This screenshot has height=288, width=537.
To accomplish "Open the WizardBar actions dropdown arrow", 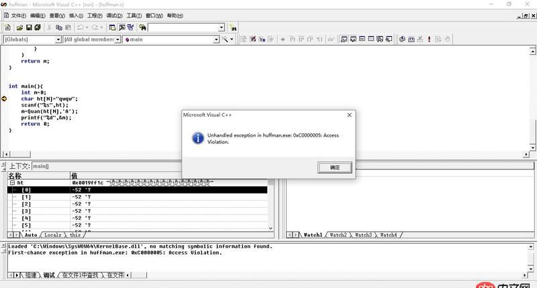I will [232, 40].
